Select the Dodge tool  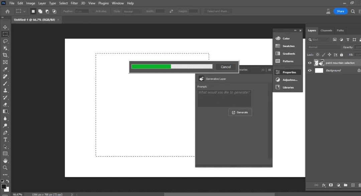pos(5,126)
